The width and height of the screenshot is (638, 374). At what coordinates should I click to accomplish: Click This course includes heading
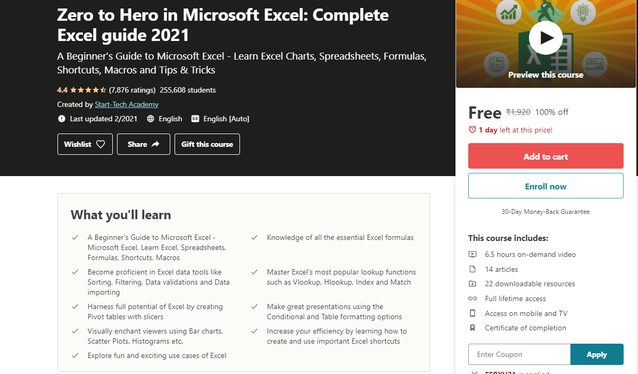508,238
